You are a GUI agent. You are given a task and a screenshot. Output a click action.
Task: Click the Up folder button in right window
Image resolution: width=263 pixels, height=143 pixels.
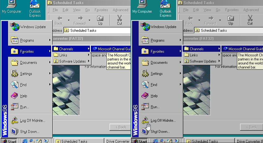click(x=231, y=20)
